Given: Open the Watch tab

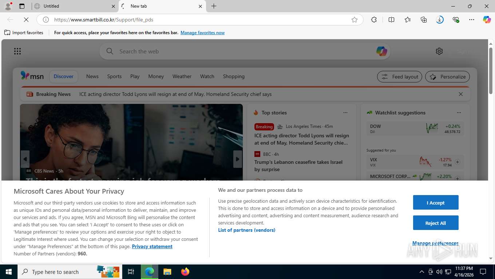Looking at the screenshot, I should [207, 76].
